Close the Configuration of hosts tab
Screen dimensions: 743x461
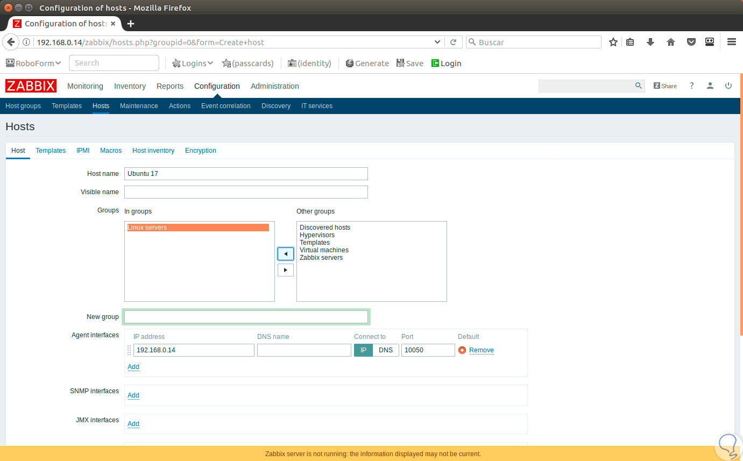click(112, 24)
